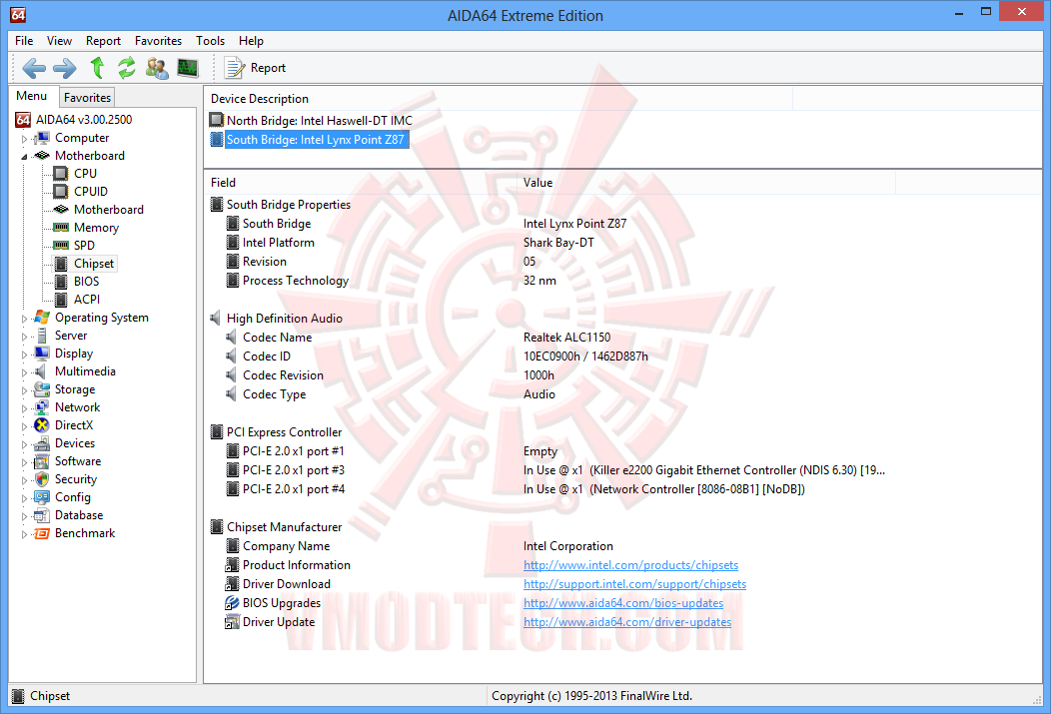The height and width of the screenshot is (714, 1051).
Task: Select SPD in the tree
Action: click(84, 245)
